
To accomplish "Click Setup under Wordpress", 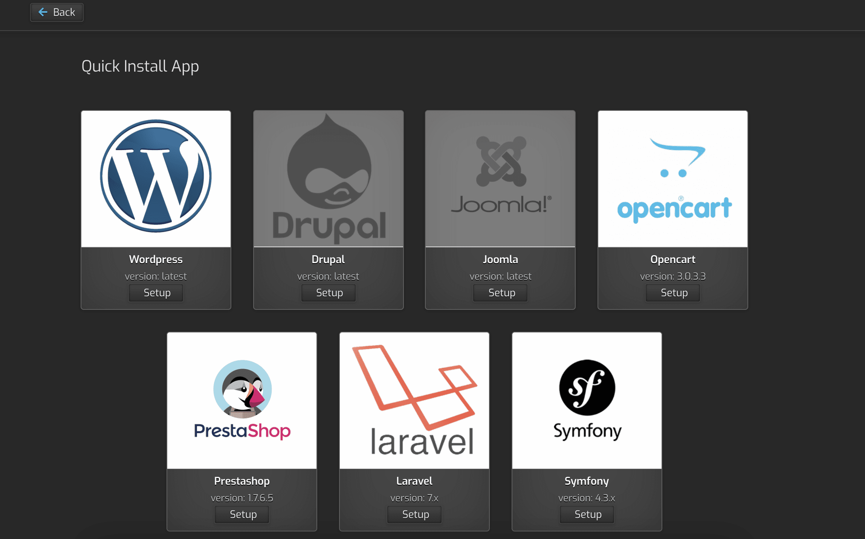I will coord(156,293).
